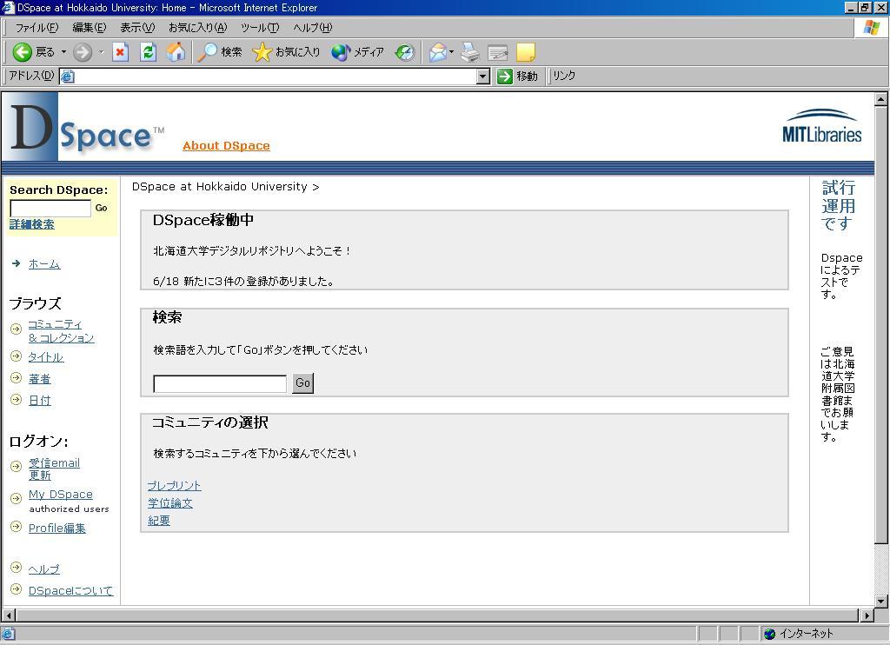Open the About DSpace link
The height and width of the screenshot is (645, 890).
(x=227, y=146)
